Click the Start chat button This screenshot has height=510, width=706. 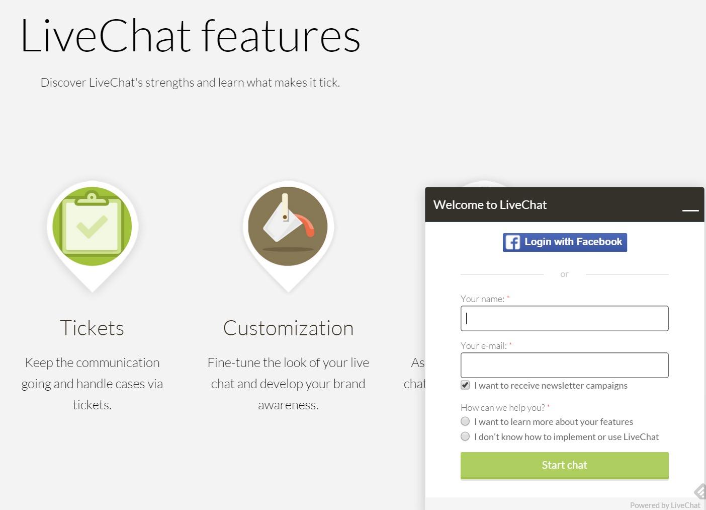point(564,465)
